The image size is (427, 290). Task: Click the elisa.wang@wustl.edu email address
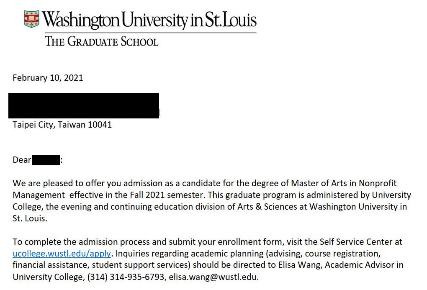pyautogui.click(x=213, y=277)
